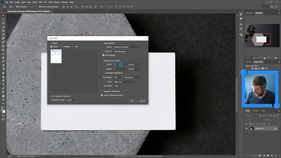Click the Height input field
281x158 pixels.
(119, 69)
